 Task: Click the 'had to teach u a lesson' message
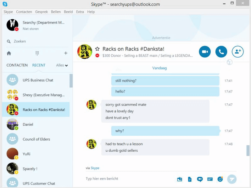coord(124,144)
